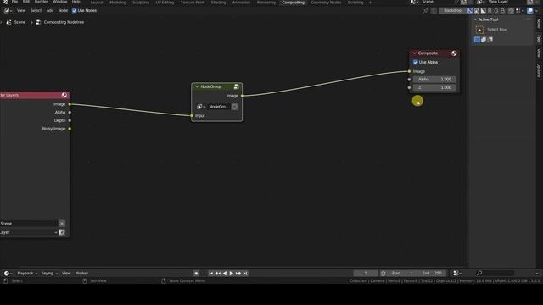Choose Set selection mode icon

pyautogui.click(x=477, y=40)
